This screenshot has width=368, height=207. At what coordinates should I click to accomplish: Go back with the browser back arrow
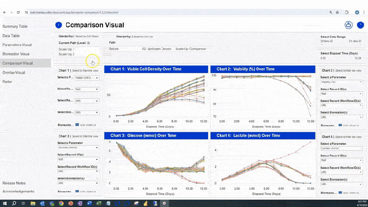4,12
